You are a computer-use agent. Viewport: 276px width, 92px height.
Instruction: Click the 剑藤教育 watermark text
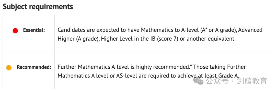click(252, 81)
